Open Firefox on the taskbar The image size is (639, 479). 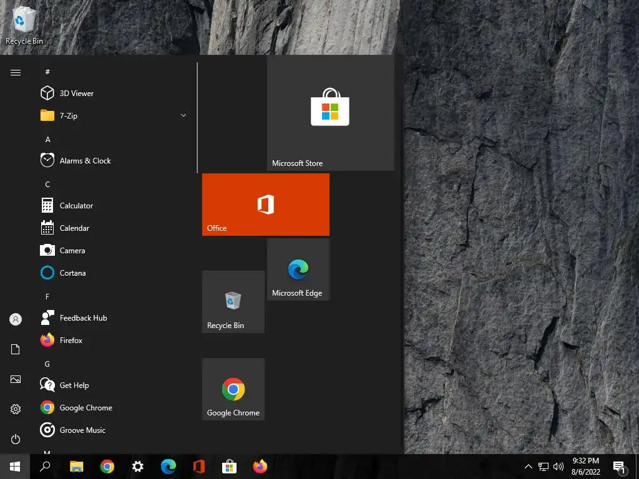coord(260,467)
